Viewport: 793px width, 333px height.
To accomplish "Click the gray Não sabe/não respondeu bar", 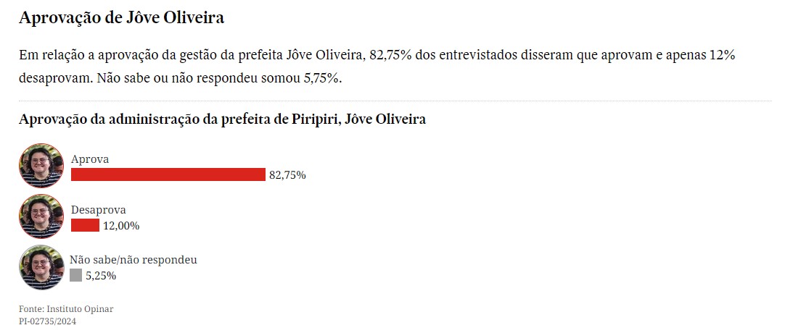I will tap(75, 275).
